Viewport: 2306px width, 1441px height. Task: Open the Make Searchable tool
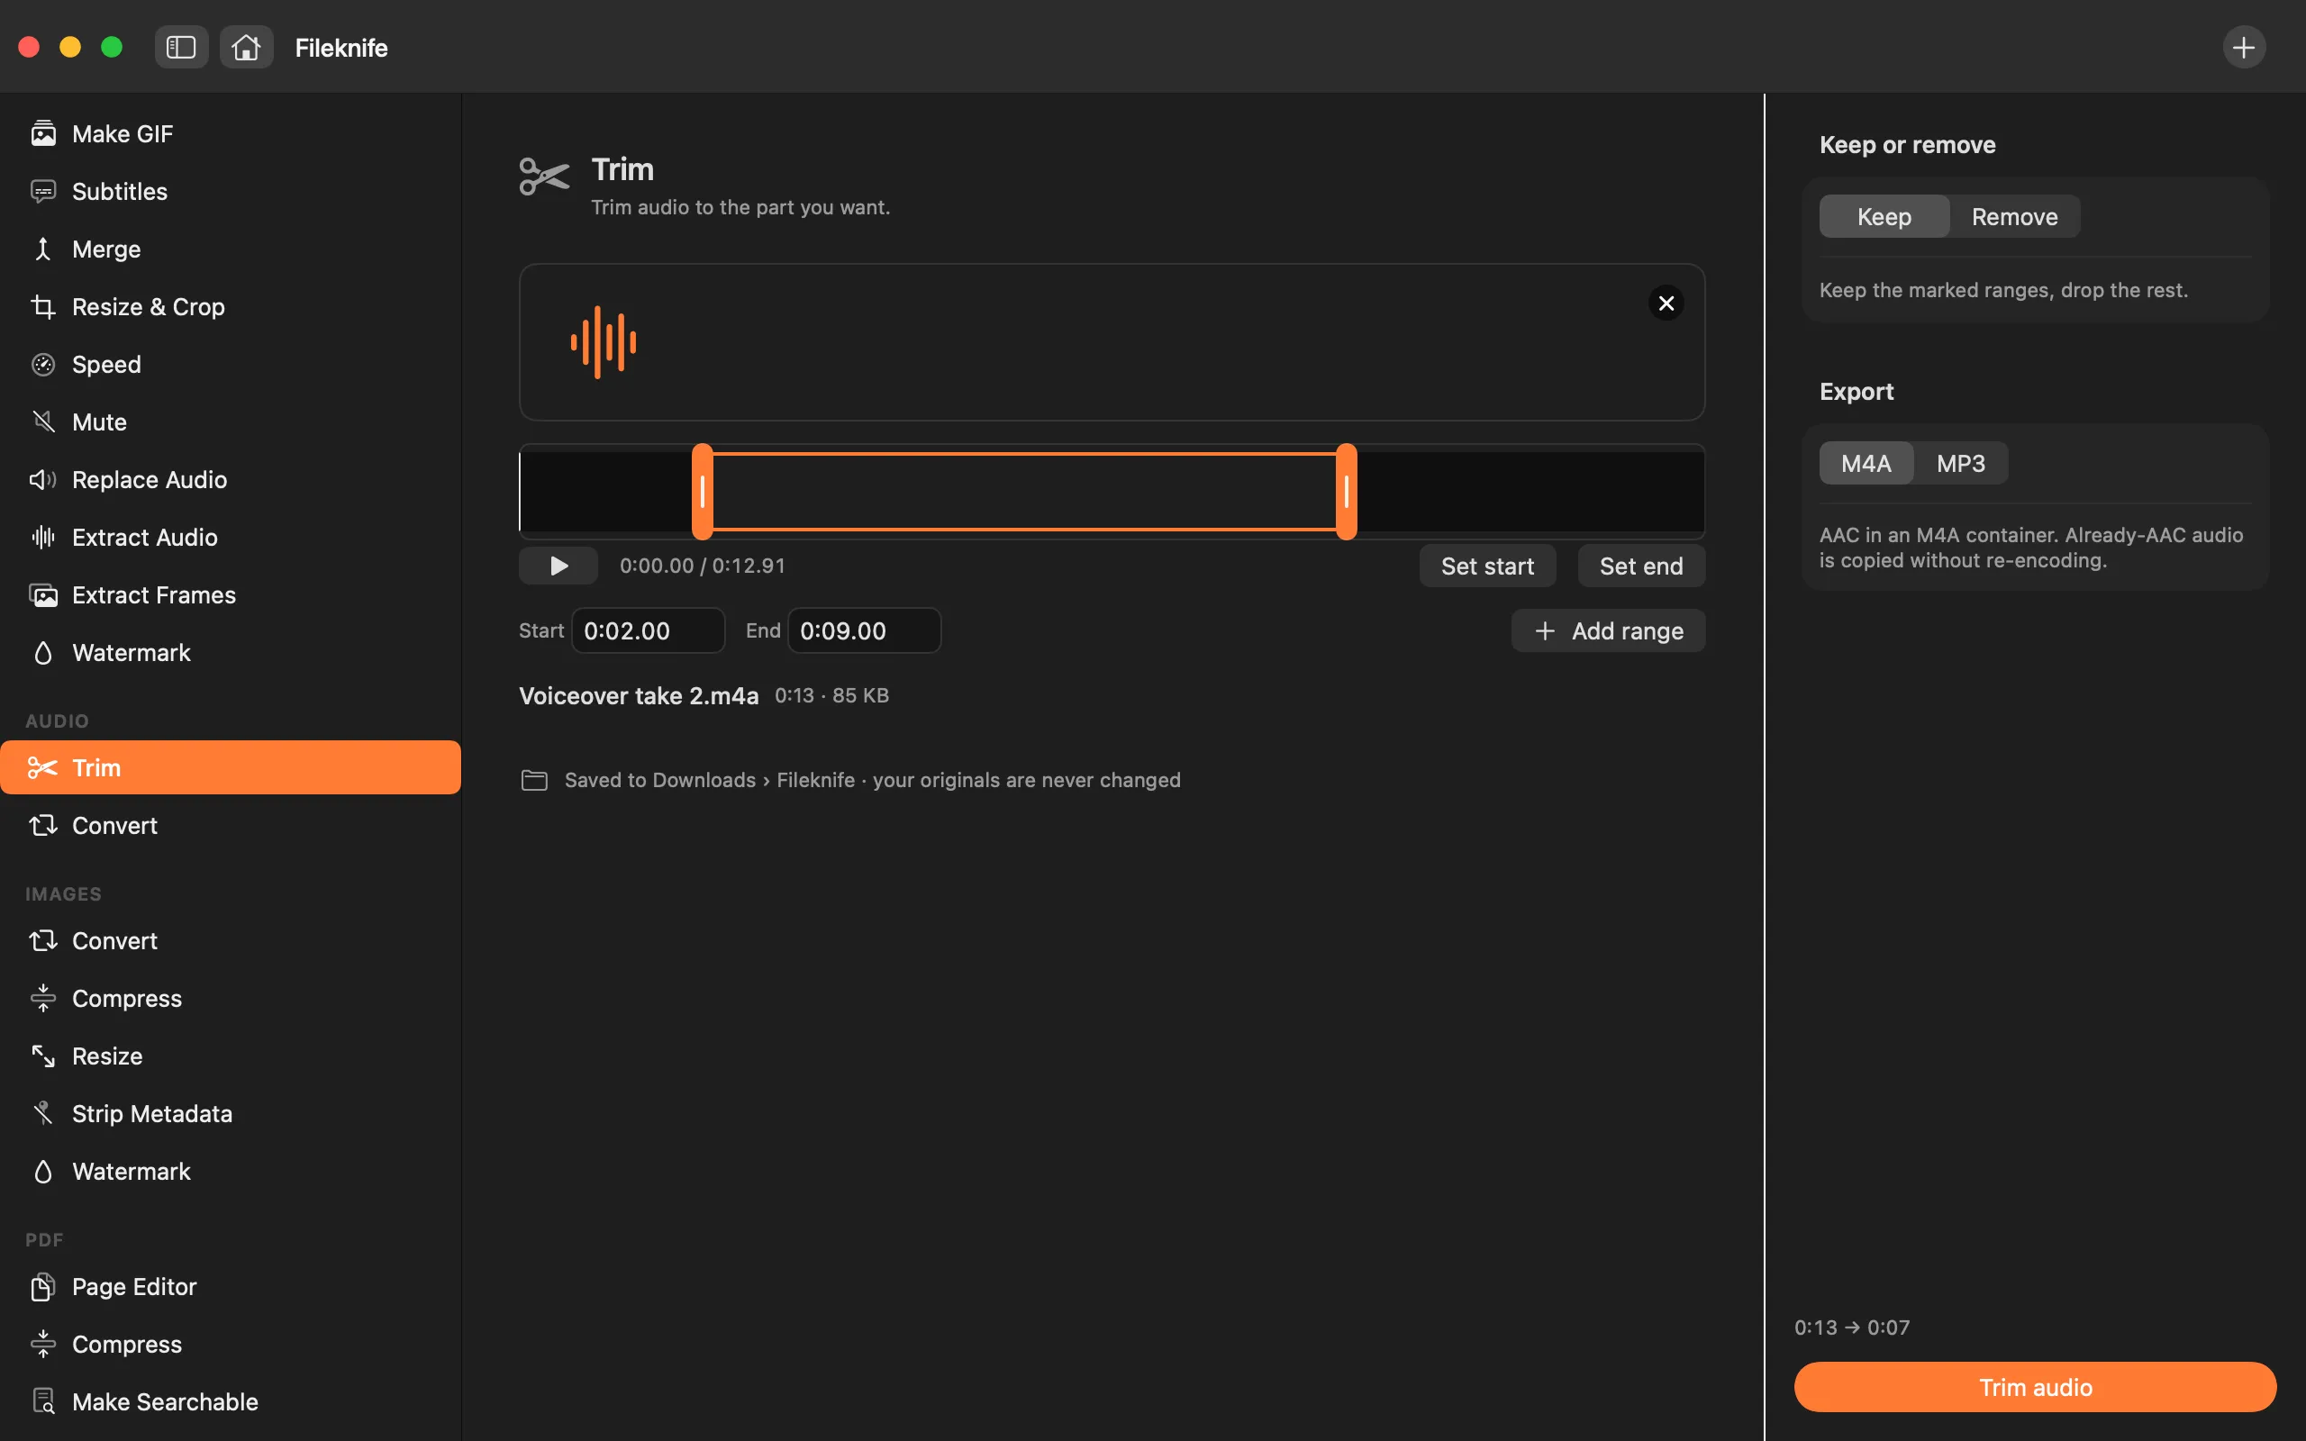tap(231, 1402)
